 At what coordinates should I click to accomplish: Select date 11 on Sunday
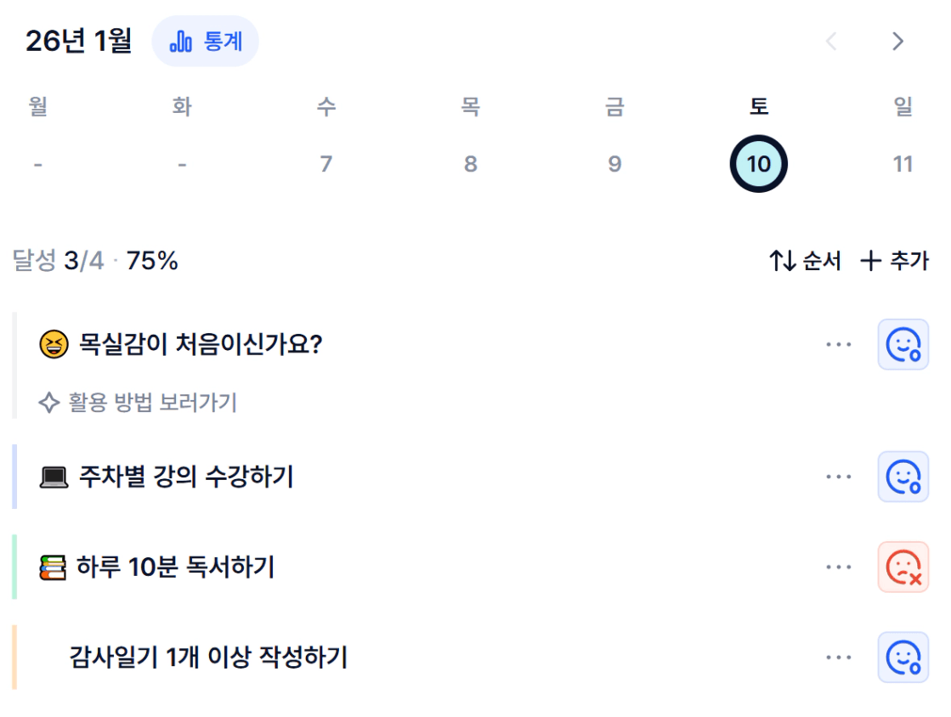click(x=903, y=164)
